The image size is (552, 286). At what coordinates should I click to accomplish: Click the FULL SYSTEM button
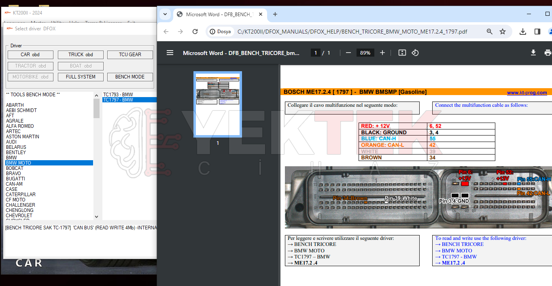click(81, 77)
